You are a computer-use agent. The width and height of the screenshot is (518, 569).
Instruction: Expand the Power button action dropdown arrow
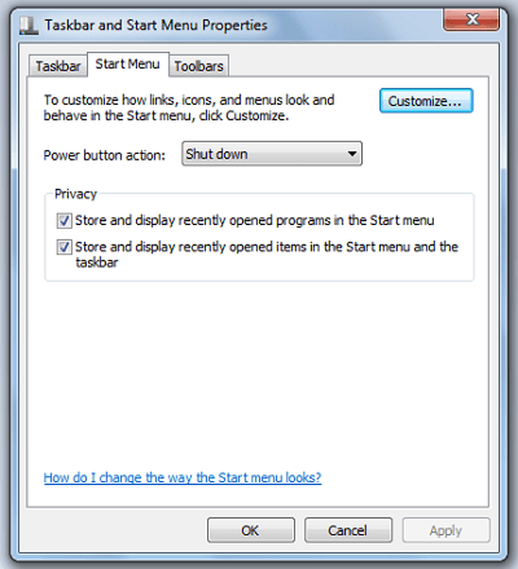352,154
